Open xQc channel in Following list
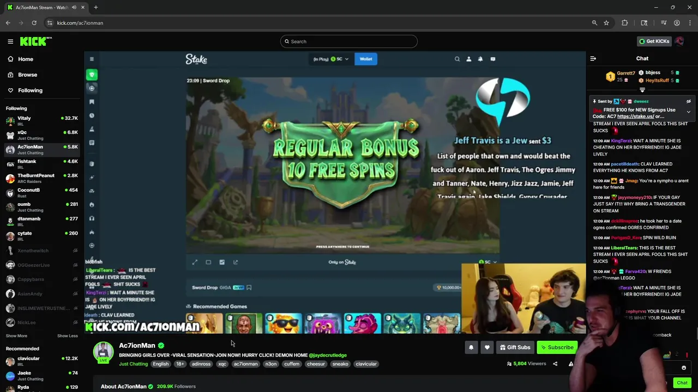698x392 pixels. (x=42, y=134)
